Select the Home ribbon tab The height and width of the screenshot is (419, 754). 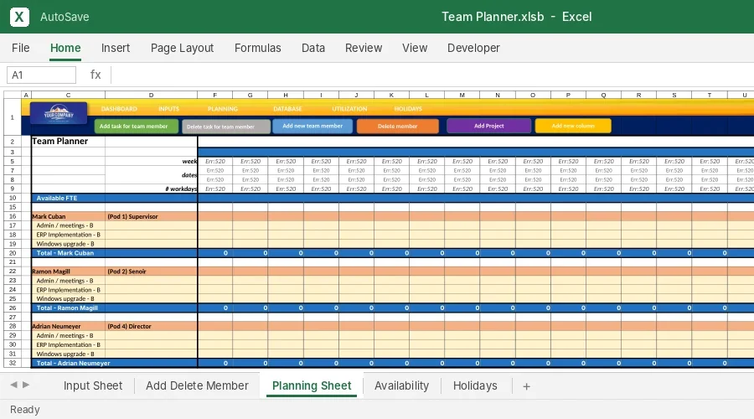tap(65, 48)
